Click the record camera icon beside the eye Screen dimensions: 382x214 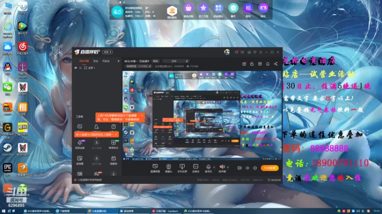[240, 168]
